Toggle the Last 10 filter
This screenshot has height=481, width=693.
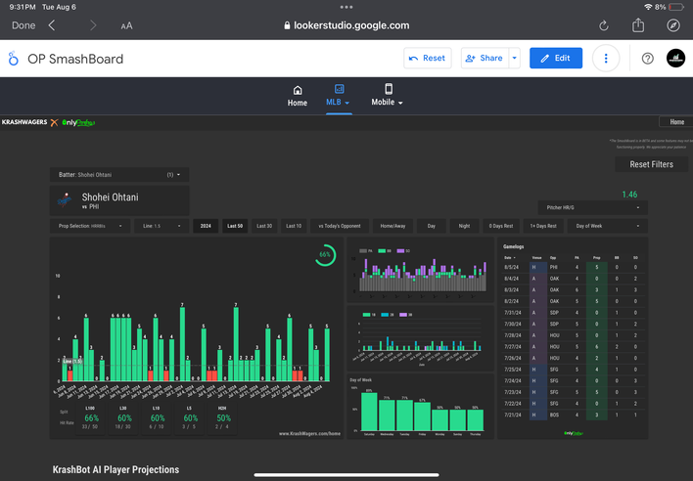[x=294, y=226]
